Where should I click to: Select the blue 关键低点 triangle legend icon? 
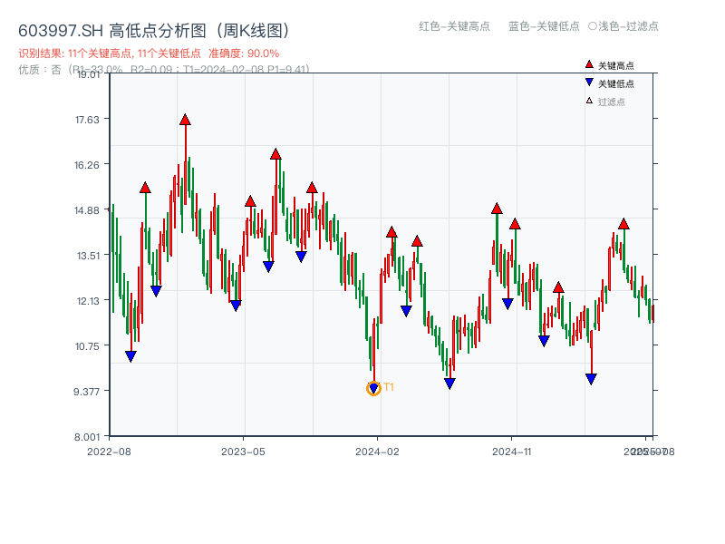coord(589,83)
